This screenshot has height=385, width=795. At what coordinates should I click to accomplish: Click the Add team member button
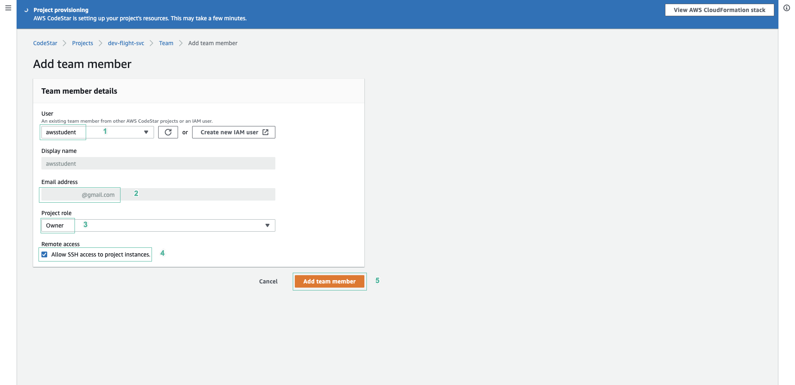coord(330,281)
